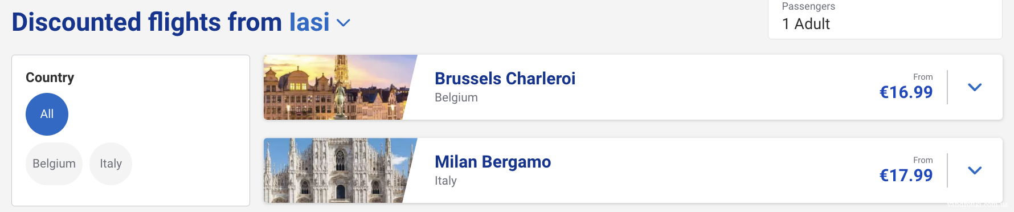Click the Country filter heading
The image size is (1014, 212).
pyautogui.click(x=50, y=78)
